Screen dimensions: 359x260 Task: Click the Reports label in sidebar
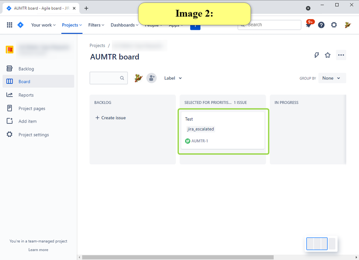tap(26, 95)
